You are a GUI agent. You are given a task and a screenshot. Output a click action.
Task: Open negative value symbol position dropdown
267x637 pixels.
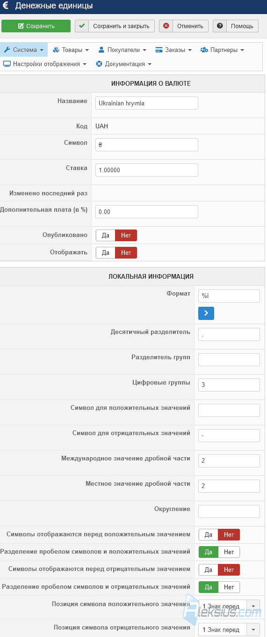(x=229, y=630)
